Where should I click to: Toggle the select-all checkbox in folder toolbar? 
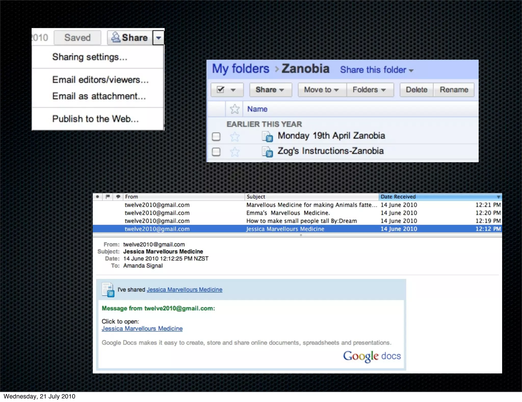220,90
